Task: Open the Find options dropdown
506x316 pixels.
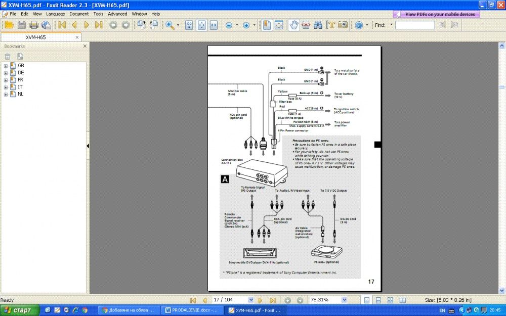Action: pos(392,24)
